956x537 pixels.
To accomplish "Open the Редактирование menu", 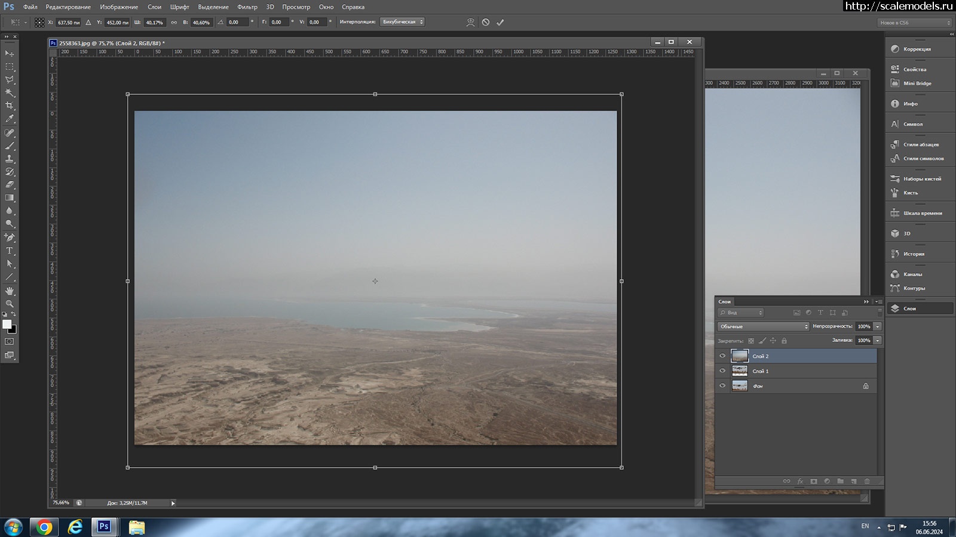I will click(68, 7).
